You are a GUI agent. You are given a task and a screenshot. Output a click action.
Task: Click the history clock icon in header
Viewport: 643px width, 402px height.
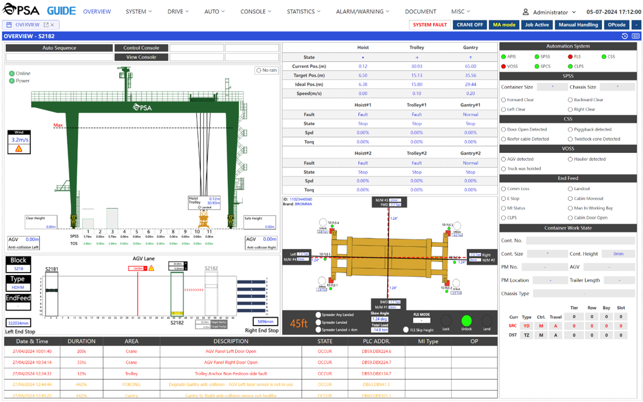point(625,36)
